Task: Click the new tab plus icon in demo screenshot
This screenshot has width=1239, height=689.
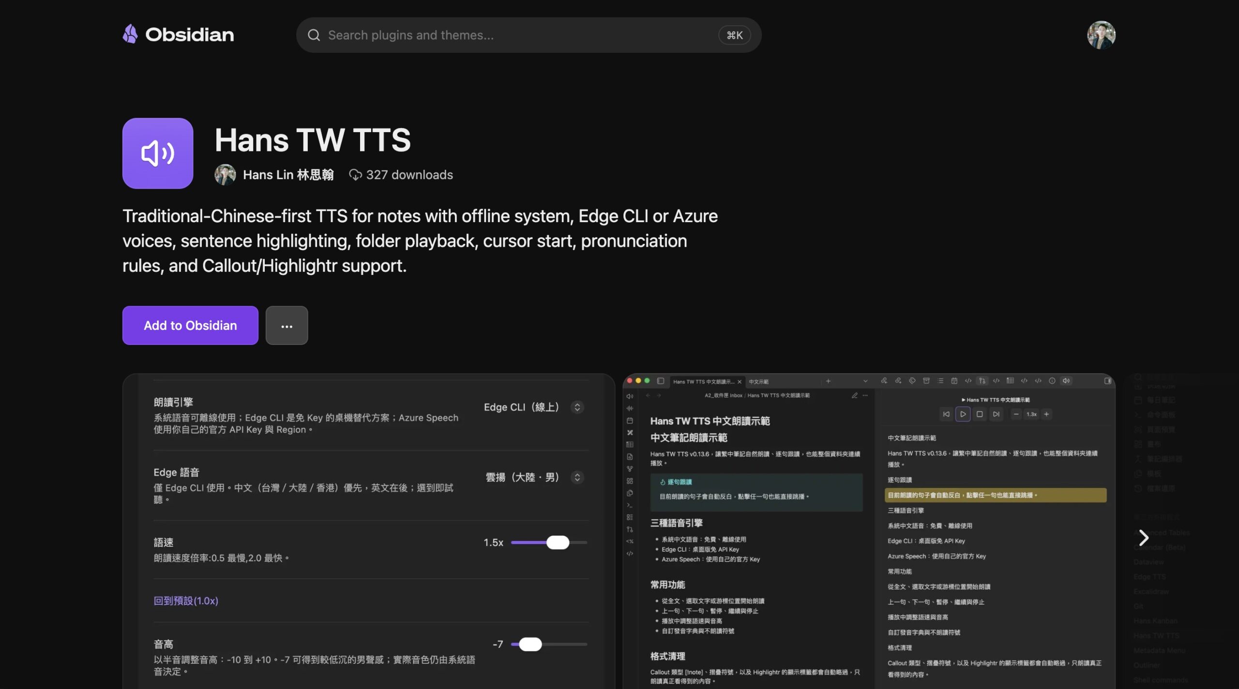Action: click(828, 381)
